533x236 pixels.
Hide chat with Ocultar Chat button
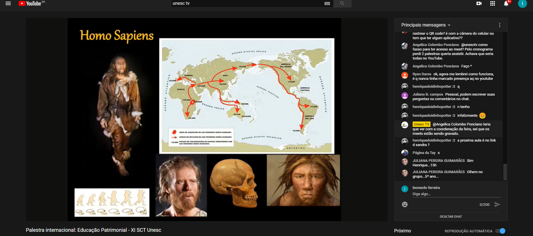[451, 217]
